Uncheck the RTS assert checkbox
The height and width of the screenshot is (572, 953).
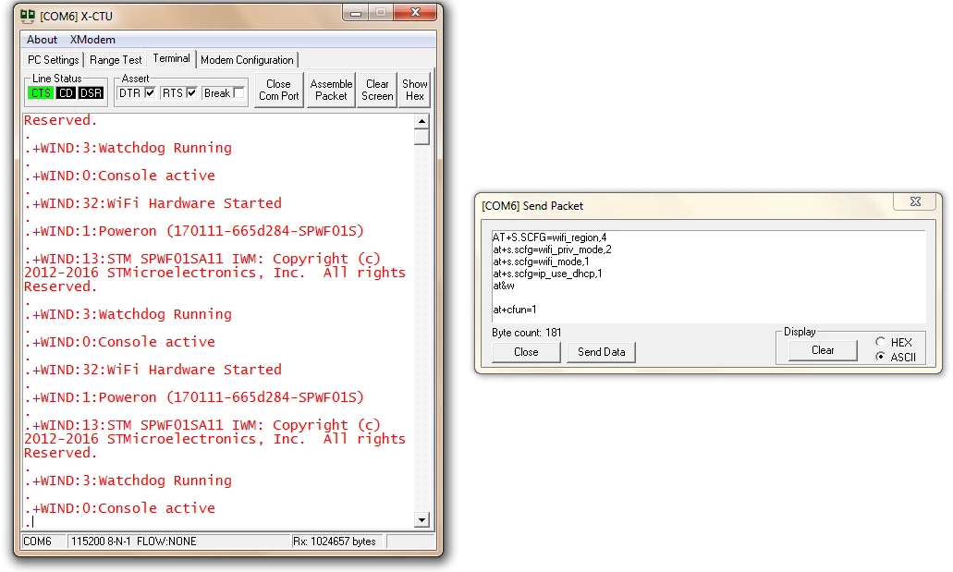191,92
